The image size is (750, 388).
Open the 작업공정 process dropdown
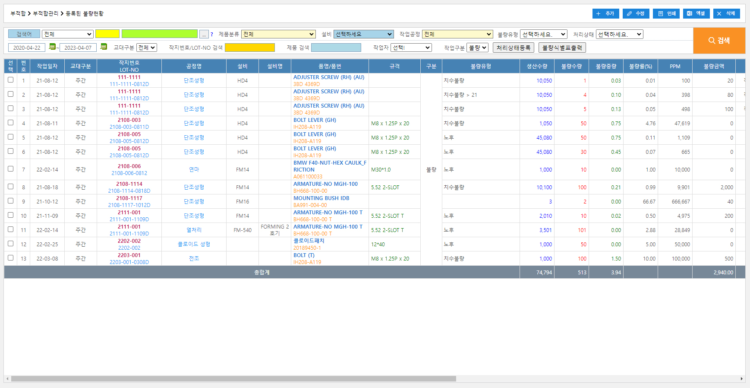(457, 34)
